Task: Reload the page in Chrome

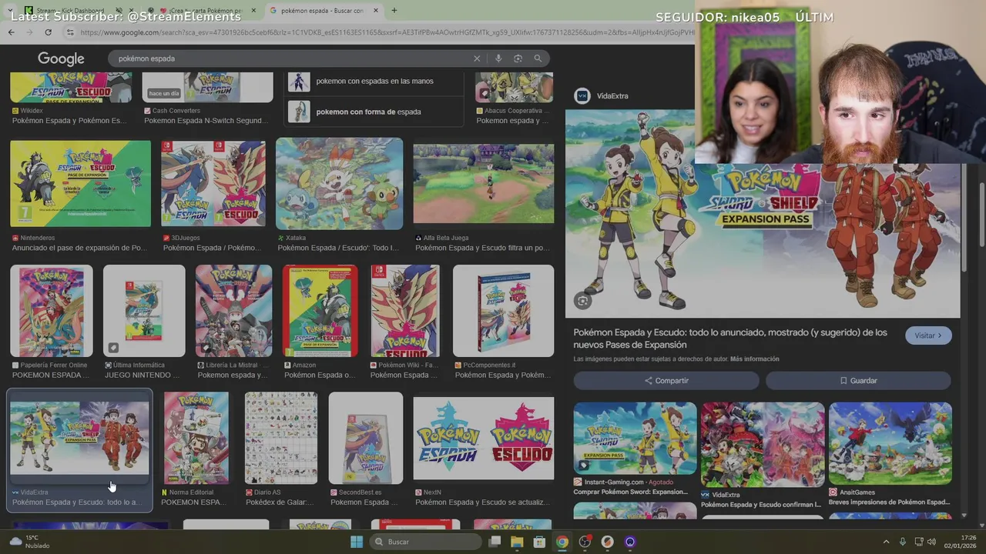Action: (48, 32)
